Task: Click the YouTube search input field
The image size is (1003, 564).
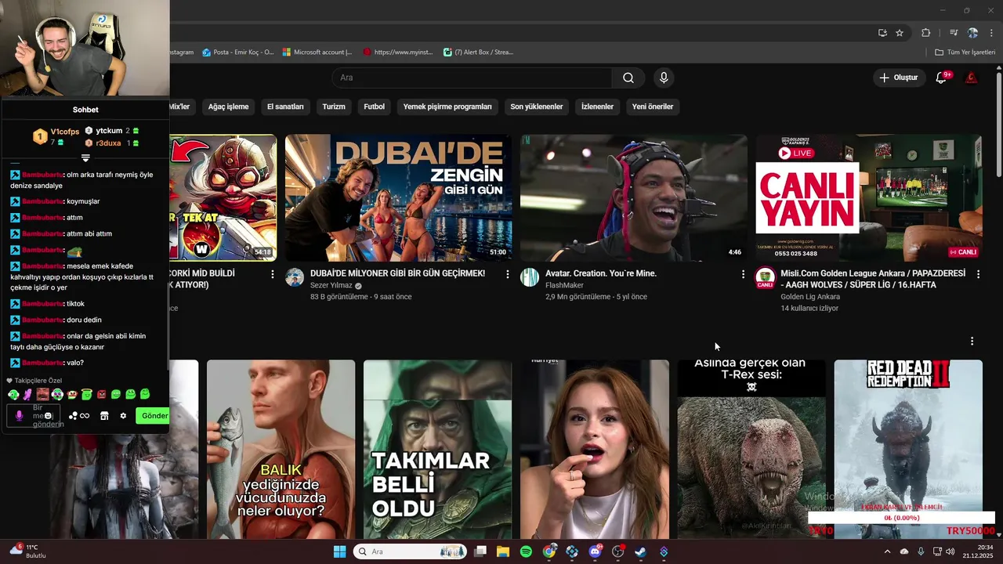Action: click(472, 78)
